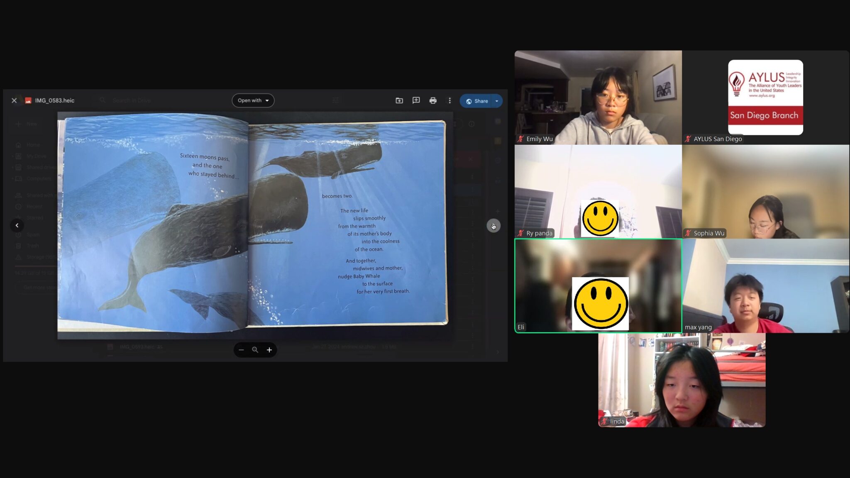Open the 'Open with' dropdown
Screen dimensions: 850x478
253,100
